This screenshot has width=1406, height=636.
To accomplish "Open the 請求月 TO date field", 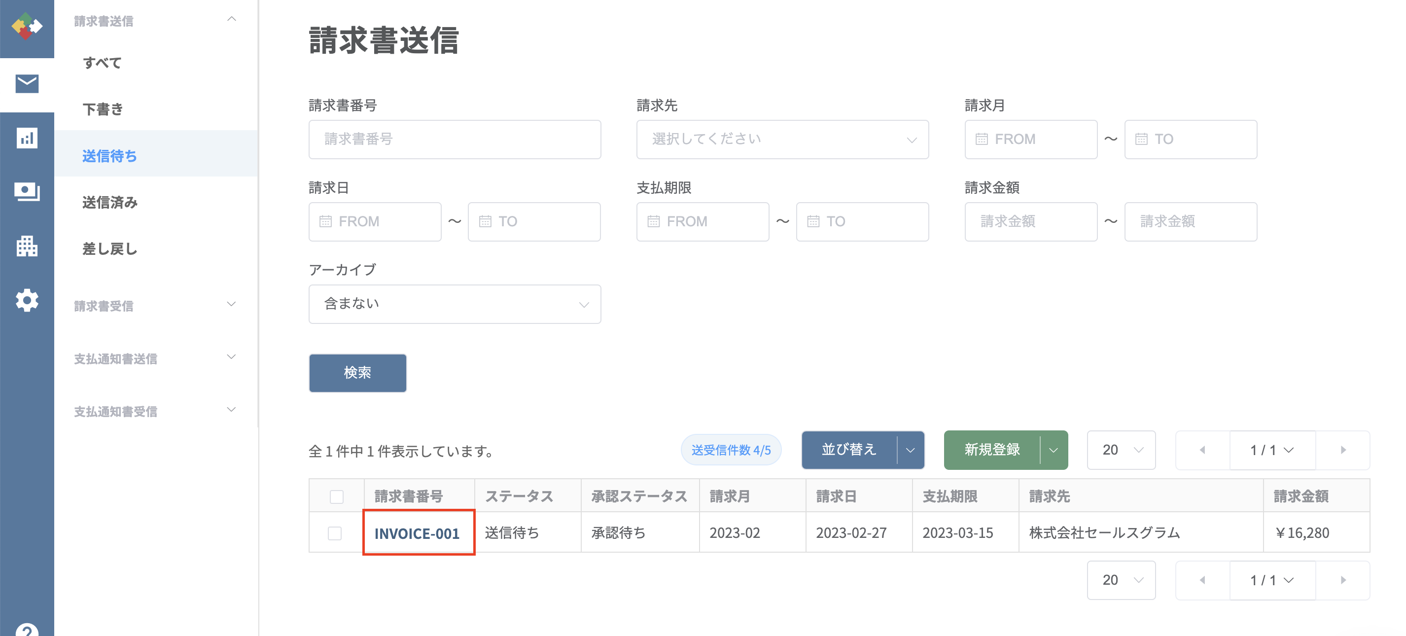I will pos(1191,139).
